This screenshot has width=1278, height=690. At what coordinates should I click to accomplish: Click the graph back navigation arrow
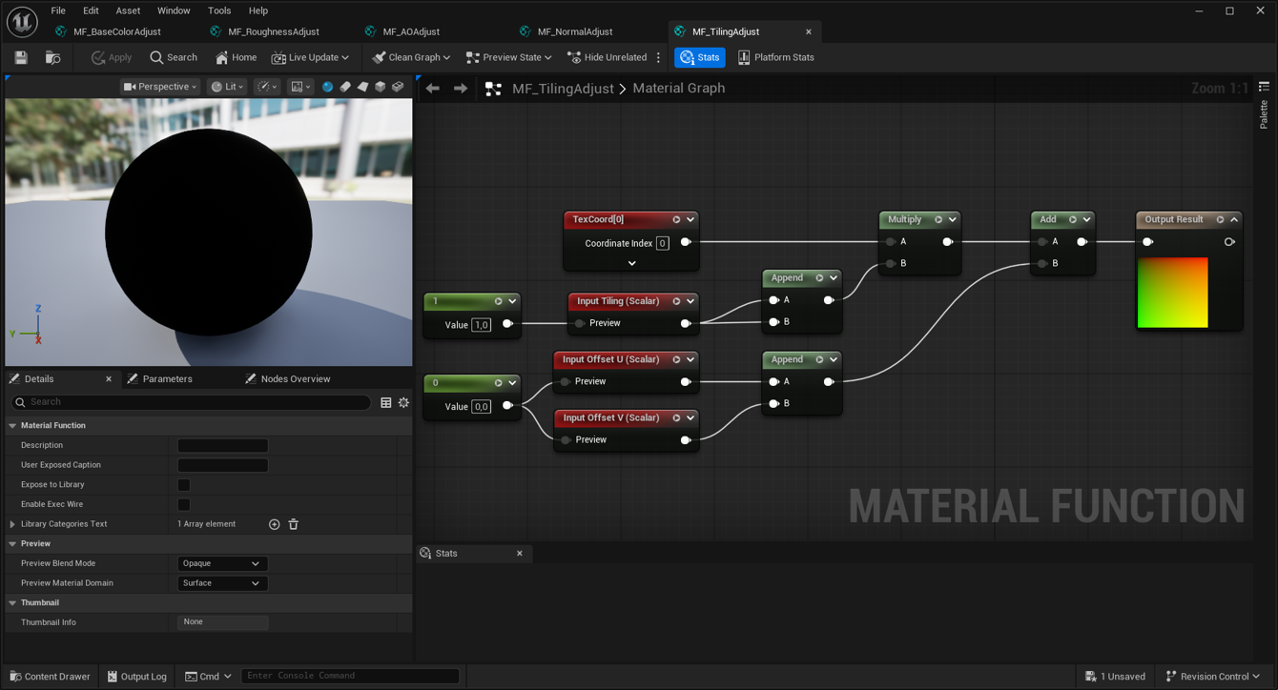tap(433, 89)
